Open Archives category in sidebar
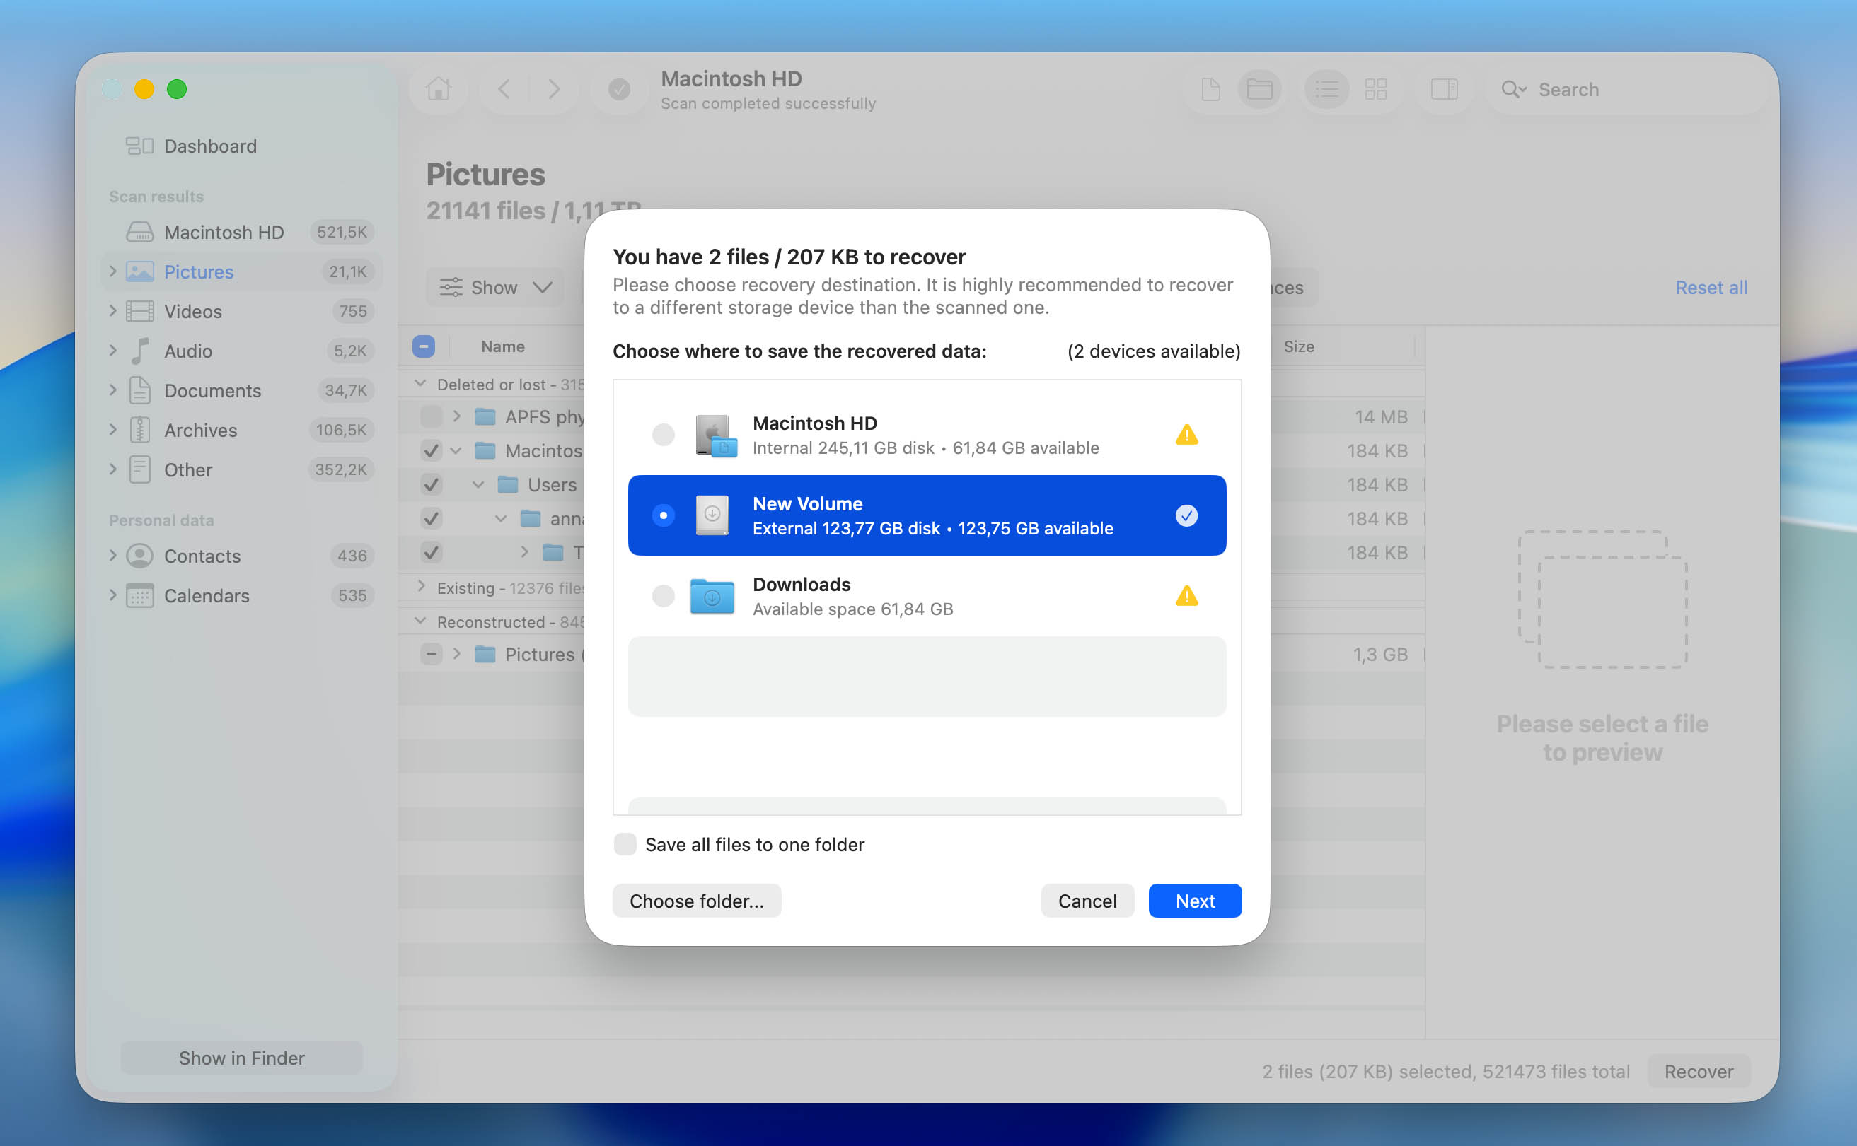The height and width of the screenshot is (1146, 1857). (x=241, y=430)
